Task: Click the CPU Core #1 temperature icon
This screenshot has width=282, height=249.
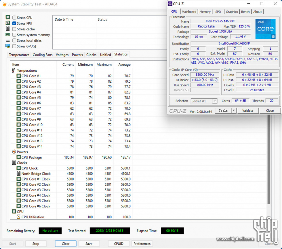Action: point(18,76)
